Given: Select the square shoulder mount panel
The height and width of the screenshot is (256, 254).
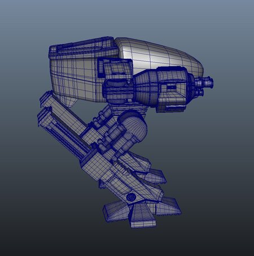Looking at the screenshot, I should [115, 68].
